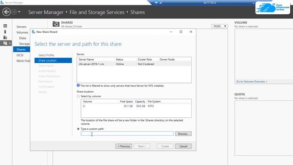Select the C: volume row

point(136,106)
